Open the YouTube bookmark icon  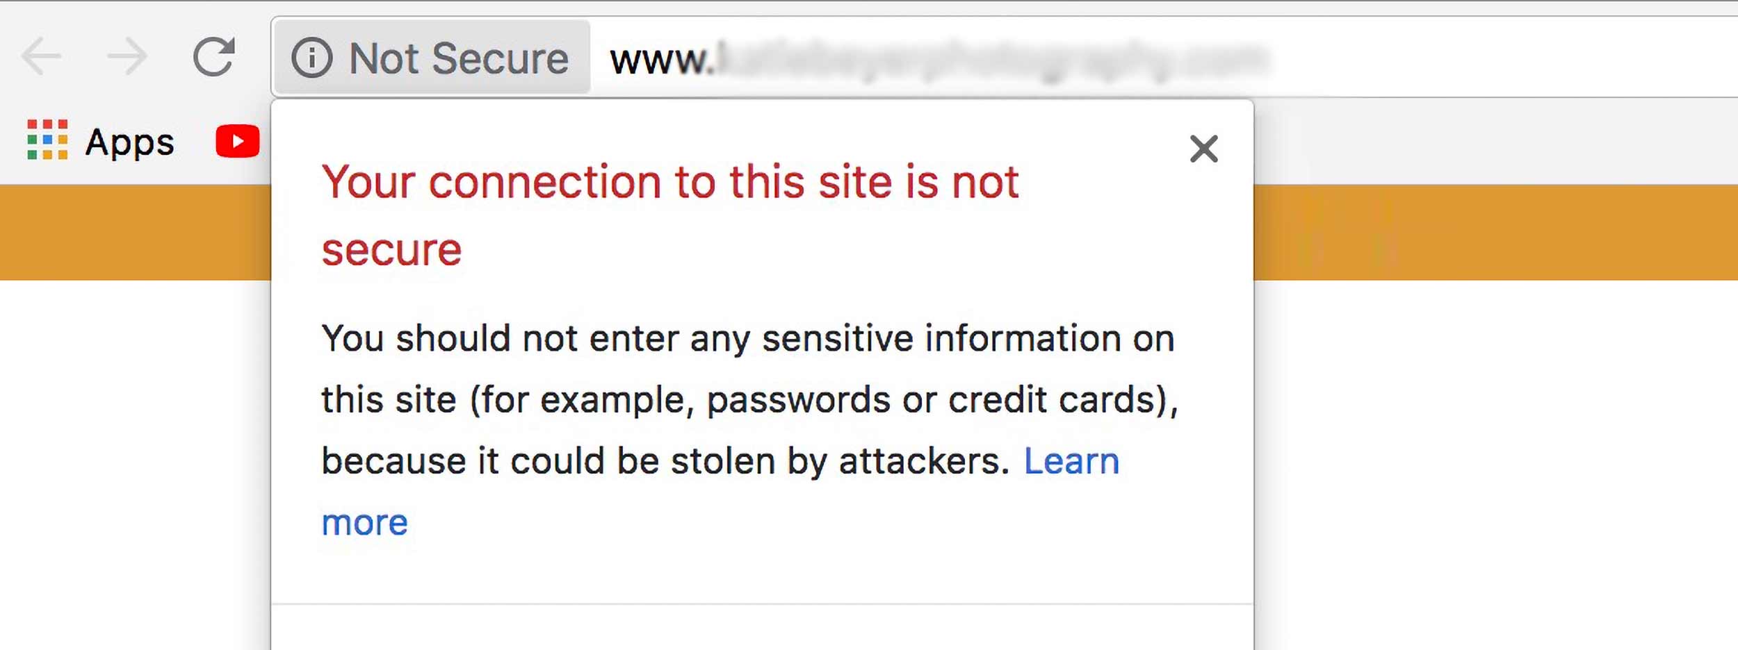(x=238, y=141)
